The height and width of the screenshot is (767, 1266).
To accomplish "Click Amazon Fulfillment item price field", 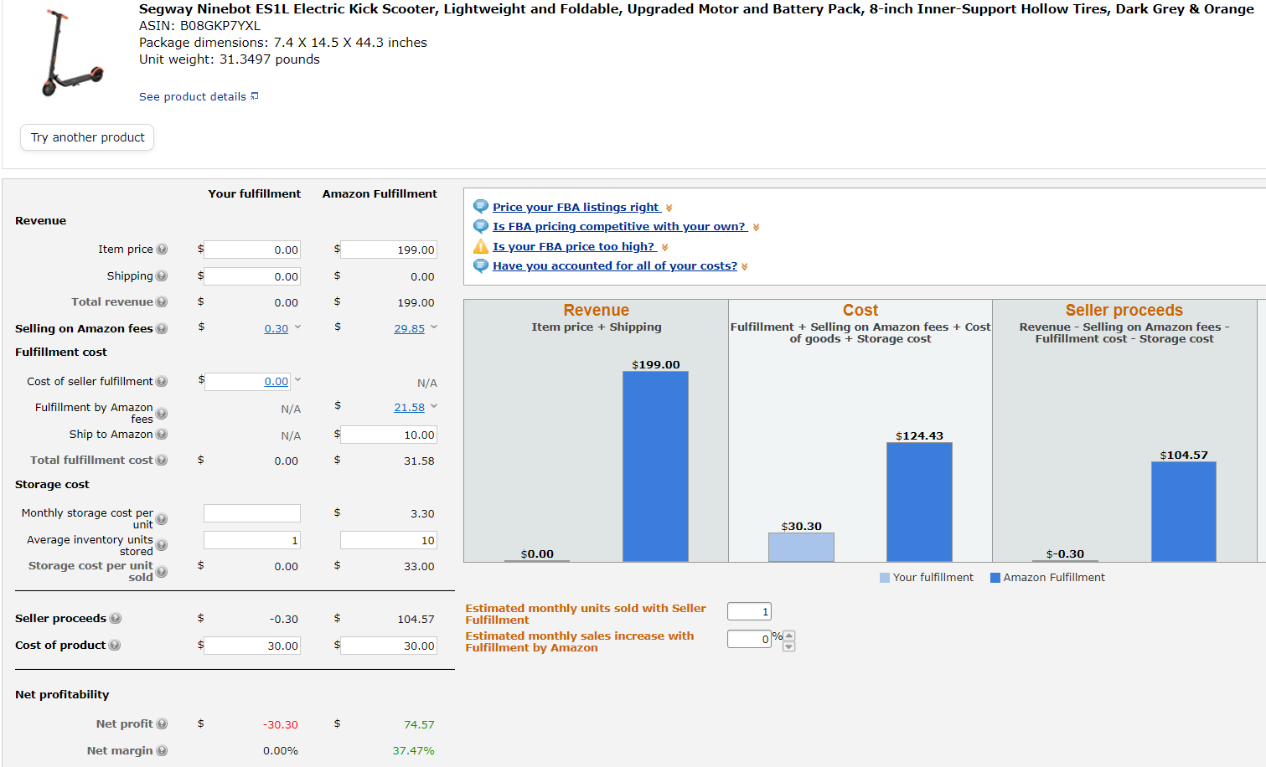I will point(389,250).
